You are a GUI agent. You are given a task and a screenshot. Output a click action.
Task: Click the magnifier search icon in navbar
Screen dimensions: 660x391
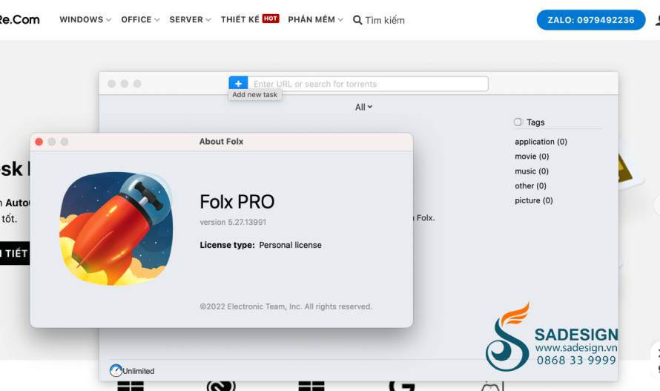coord(357,20)
